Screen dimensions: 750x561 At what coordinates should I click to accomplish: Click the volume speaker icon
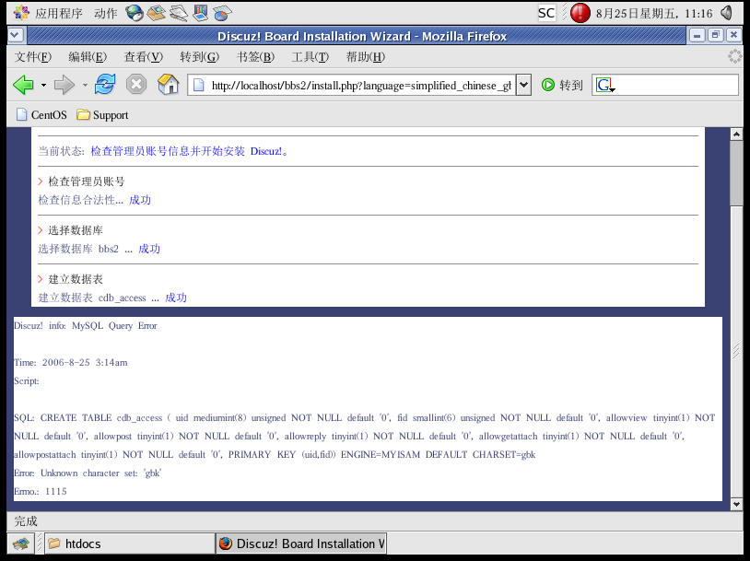point(727,13)
